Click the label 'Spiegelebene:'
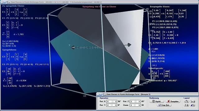 click(9, 50)
